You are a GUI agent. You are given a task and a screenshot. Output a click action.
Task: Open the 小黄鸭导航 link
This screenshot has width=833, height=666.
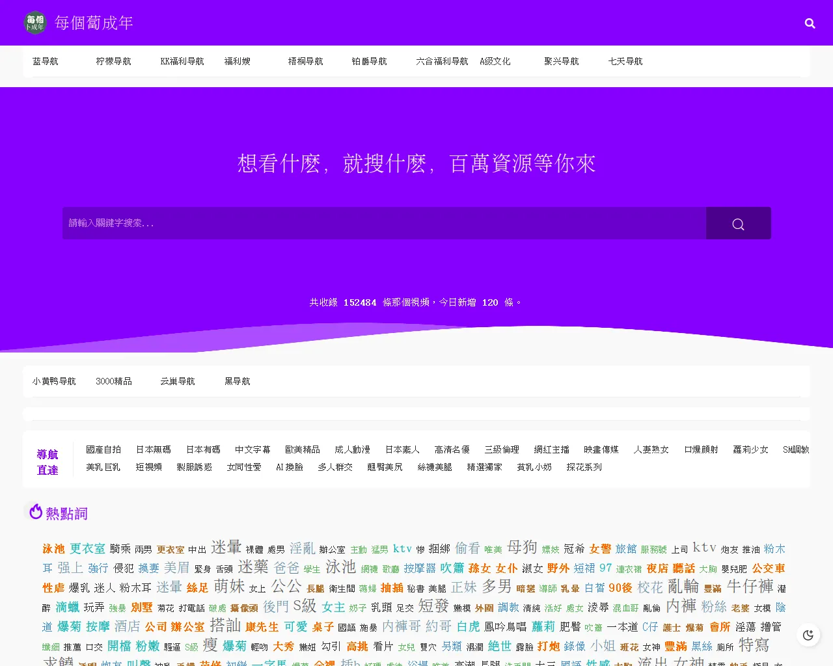tap(54, 381)
